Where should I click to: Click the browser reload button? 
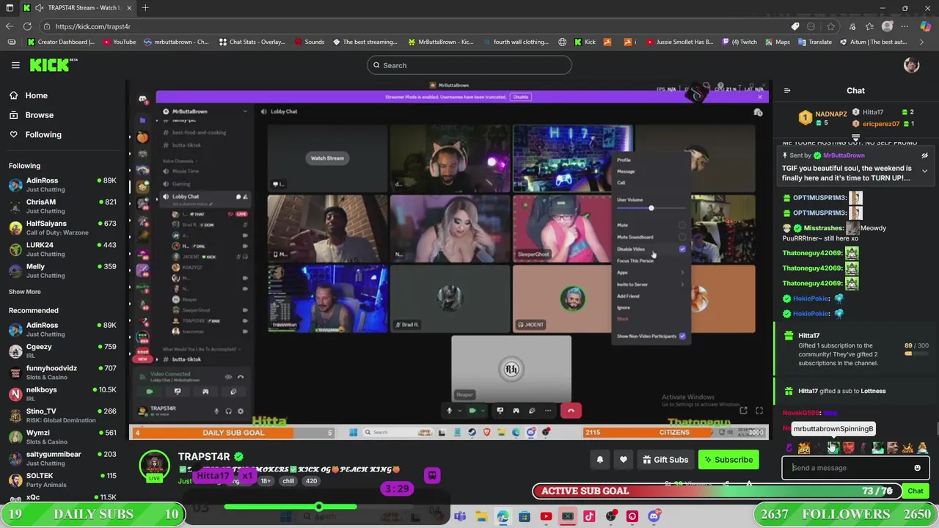(27, 26)
